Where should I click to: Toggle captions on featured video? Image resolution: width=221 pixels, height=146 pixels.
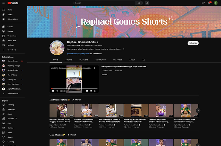(87, 91)
